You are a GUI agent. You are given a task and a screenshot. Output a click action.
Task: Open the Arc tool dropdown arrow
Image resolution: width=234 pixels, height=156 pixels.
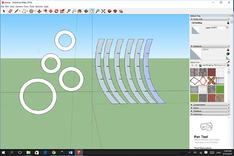[x=27, y=11]
